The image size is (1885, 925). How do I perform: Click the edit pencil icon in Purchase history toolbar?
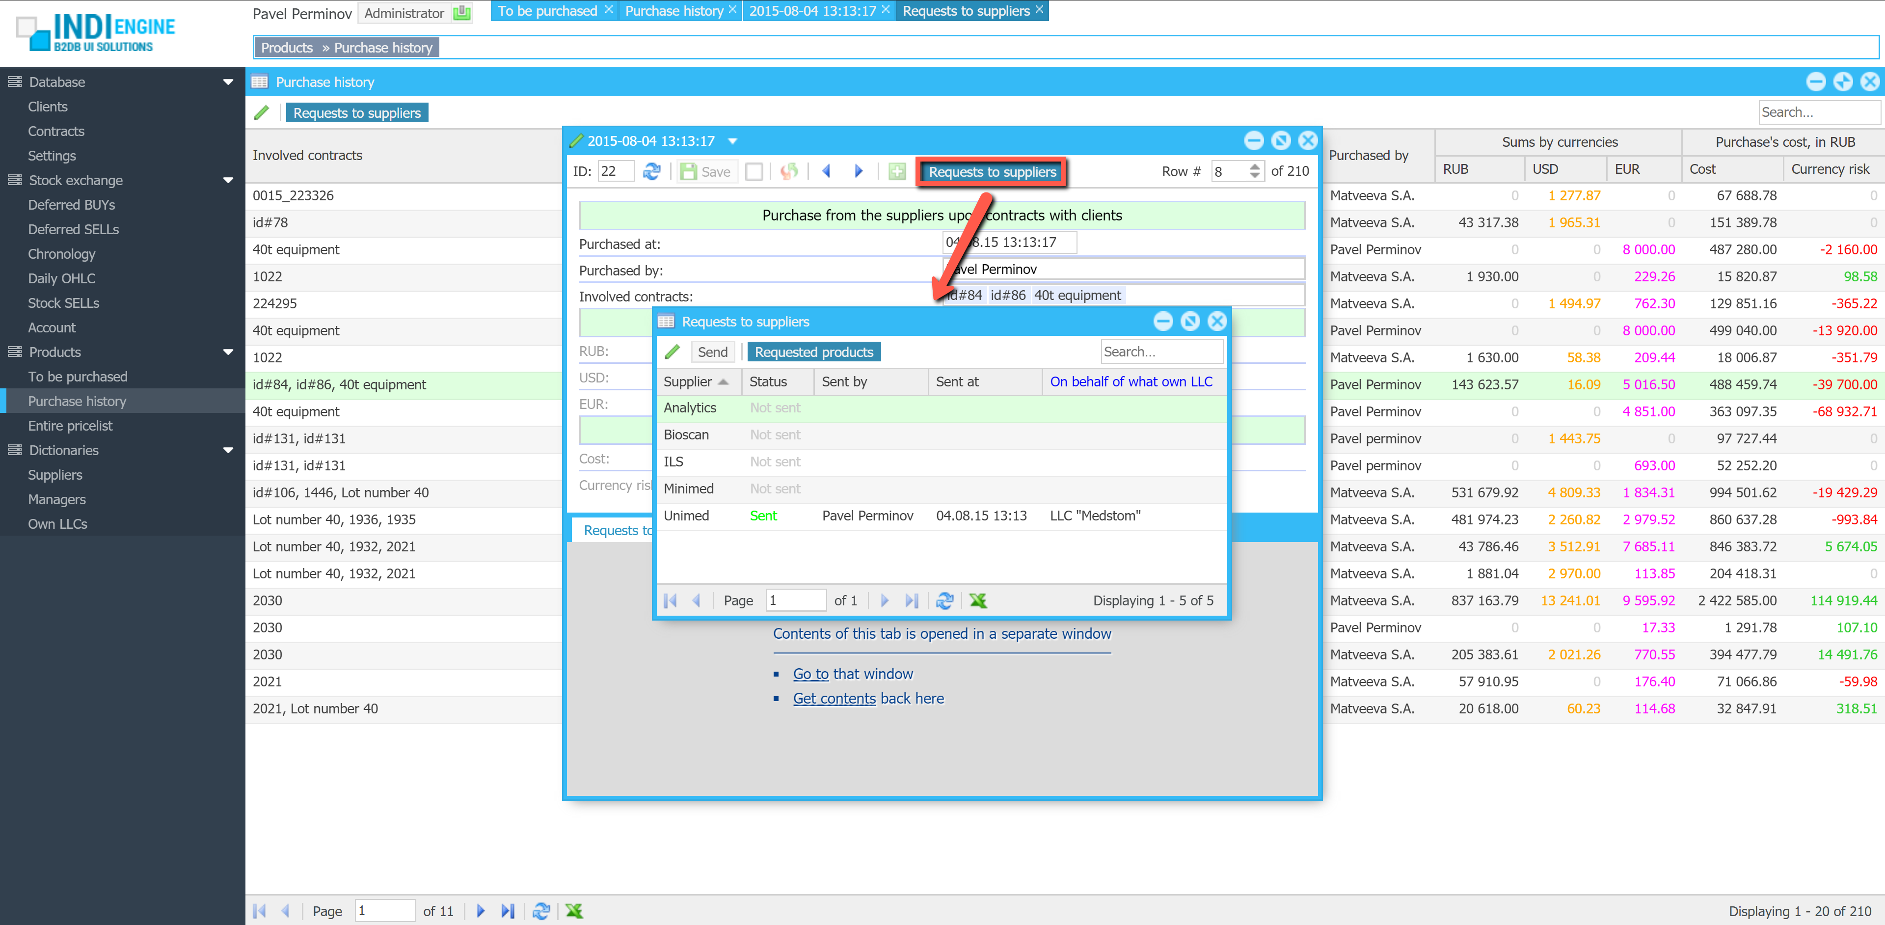pyautogui.click(x=261, y=113)
